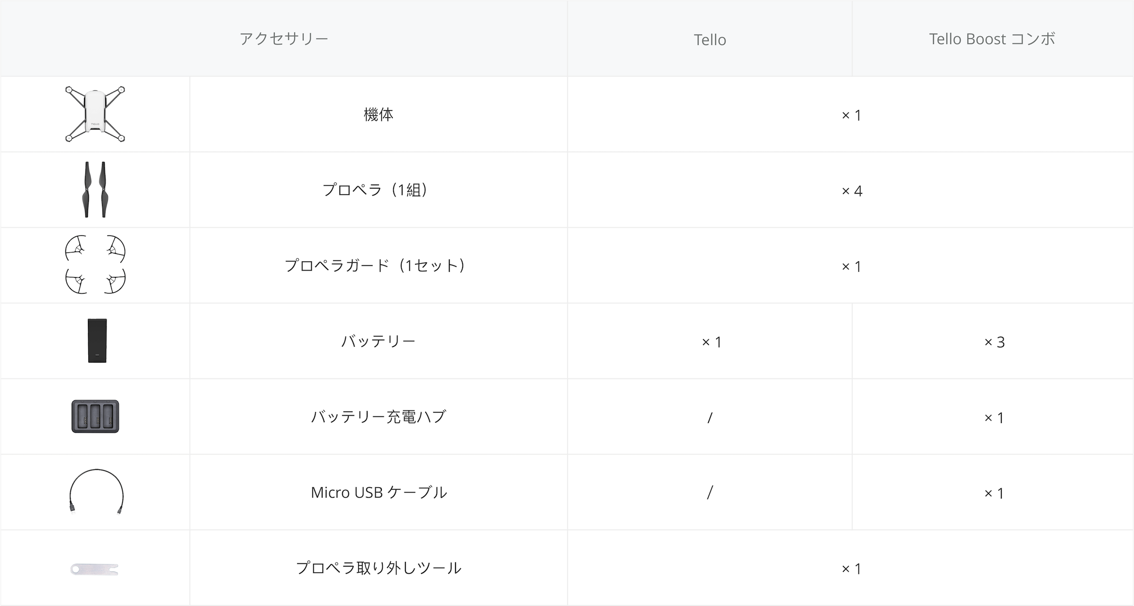Click the Micro USB ケーブル label
The image size is (1134, 606).
point(378,493)
